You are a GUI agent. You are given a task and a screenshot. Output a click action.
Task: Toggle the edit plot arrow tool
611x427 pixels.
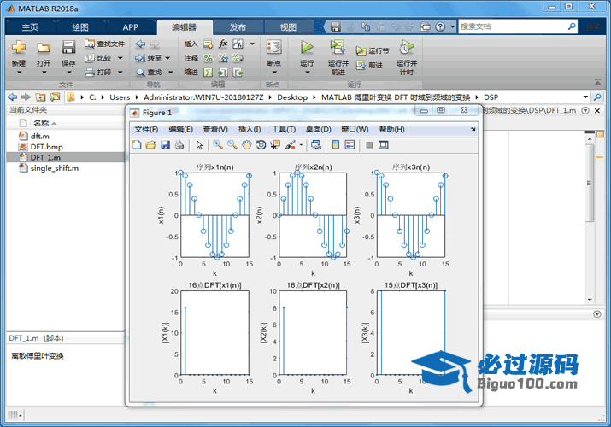tap(199, 145)
